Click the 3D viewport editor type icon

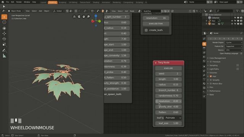click(x=3, y=11)
